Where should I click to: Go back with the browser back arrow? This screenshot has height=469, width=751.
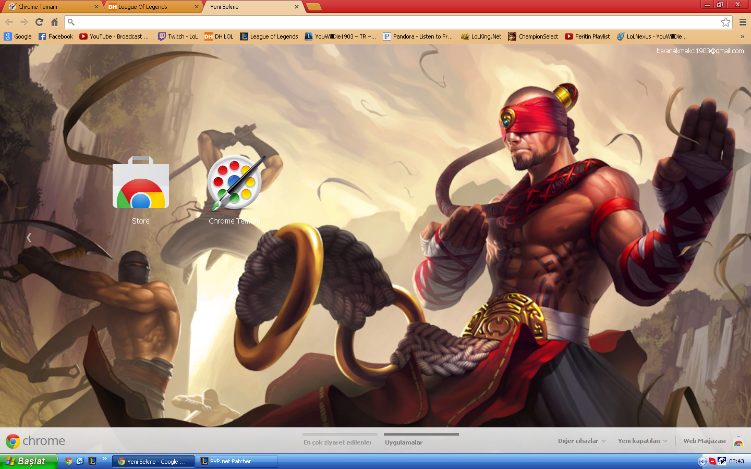point(9,22)
